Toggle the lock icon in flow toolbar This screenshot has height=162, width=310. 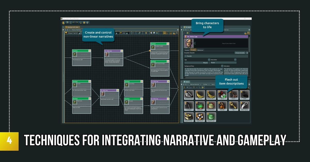point(146,33)
